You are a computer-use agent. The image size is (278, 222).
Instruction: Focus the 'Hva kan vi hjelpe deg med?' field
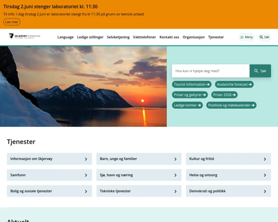click(211, 71)
